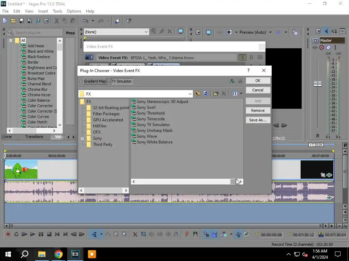Image resolution: width=349 pixels, height=261 pixels.
Task: Open the Undo history dropdown arrow
Action: [x=93, y=21]
